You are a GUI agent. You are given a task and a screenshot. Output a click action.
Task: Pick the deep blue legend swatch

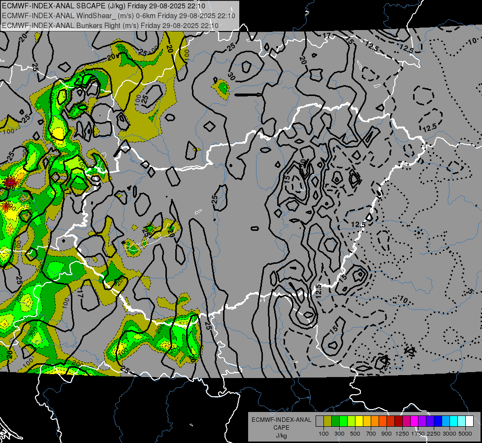click(438, 421)
